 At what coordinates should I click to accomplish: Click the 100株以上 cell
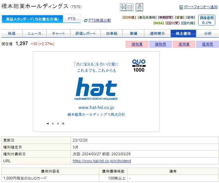coord(113,178)
